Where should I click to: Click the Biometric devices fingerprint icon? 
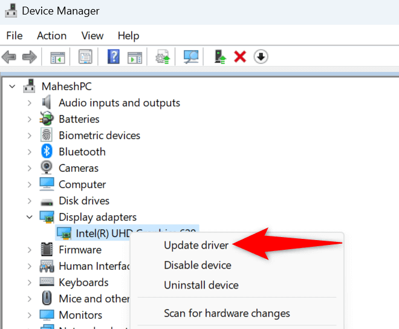click(47, 135)
